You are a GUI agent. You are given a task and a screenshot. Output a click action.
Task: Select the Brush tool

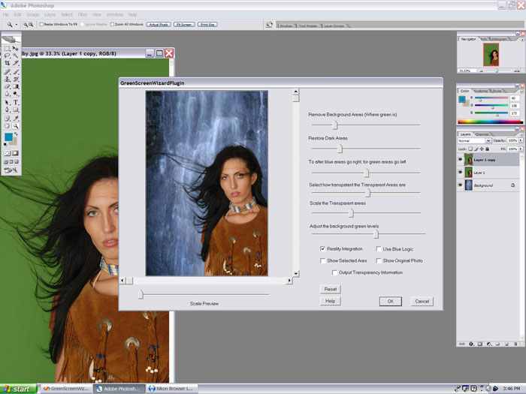pos(16,72)
